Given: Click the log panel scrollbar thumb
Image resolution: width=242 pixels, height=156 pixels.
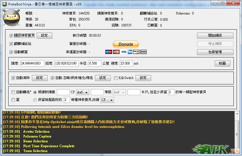Looking at the screenshot, I should coord(237,134).
